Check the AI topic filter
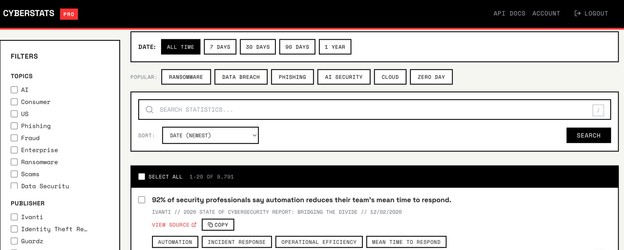624x250 pixels. 14,90
